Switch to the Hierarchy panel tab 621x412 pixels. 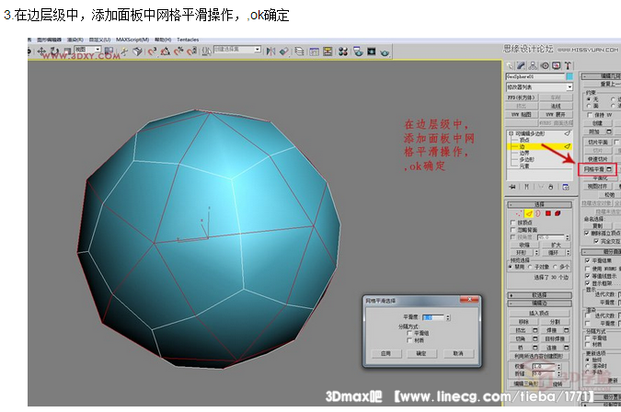click(x=533, y=65)
